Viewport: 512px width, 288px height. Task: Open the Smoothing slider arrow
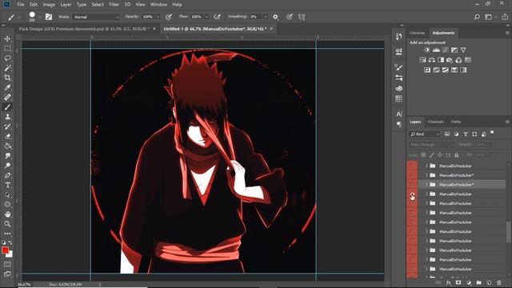click(x=265, y=17)
